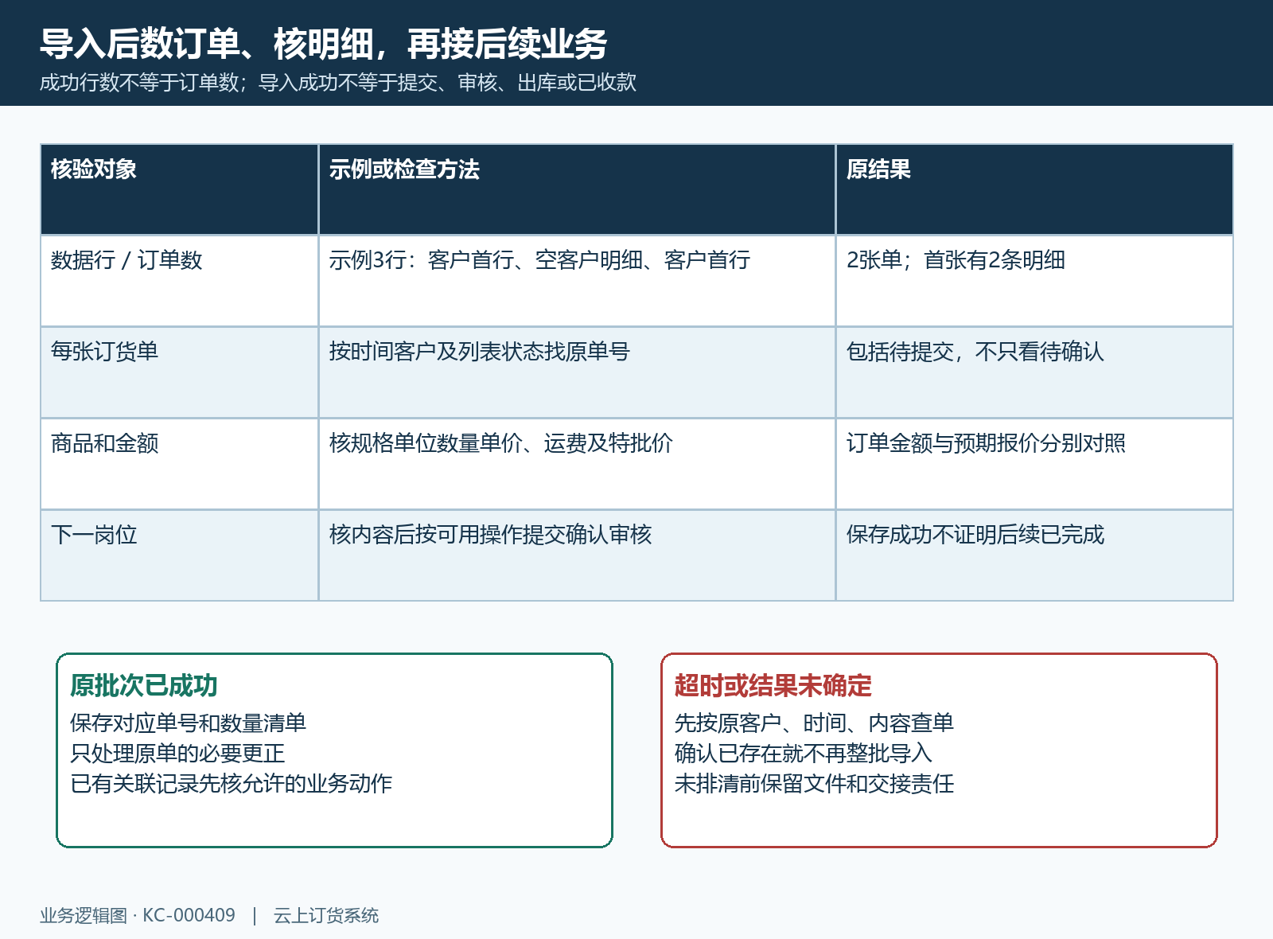
Task: Select the line 先按原客户、时间、内容查单
Action: coord(814,723)
